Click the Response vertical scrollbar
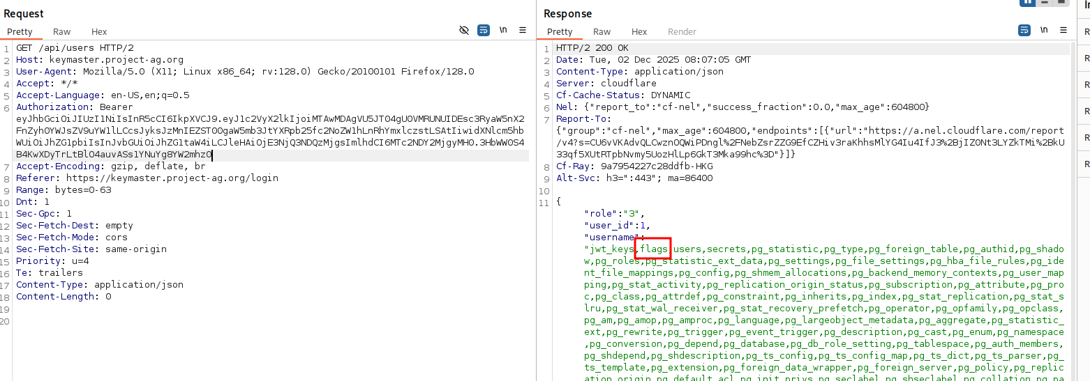1090x381 pixels. pyautogui.click(x=1073, y=209)
